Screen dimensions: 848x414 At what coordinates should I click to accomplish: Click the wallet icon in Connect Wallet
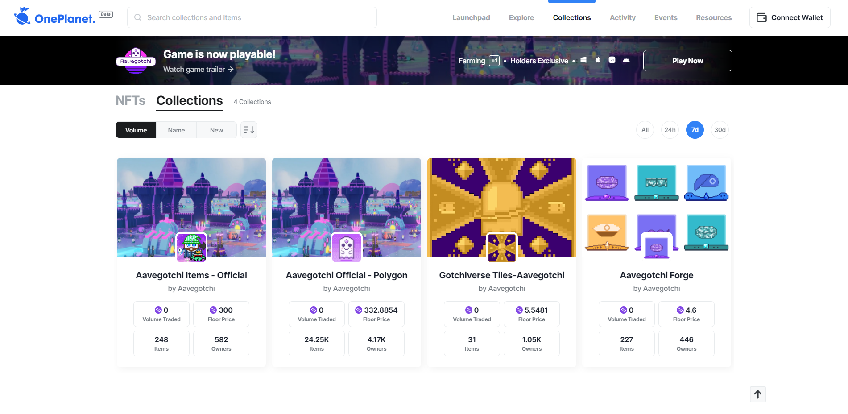coord(761,17)
